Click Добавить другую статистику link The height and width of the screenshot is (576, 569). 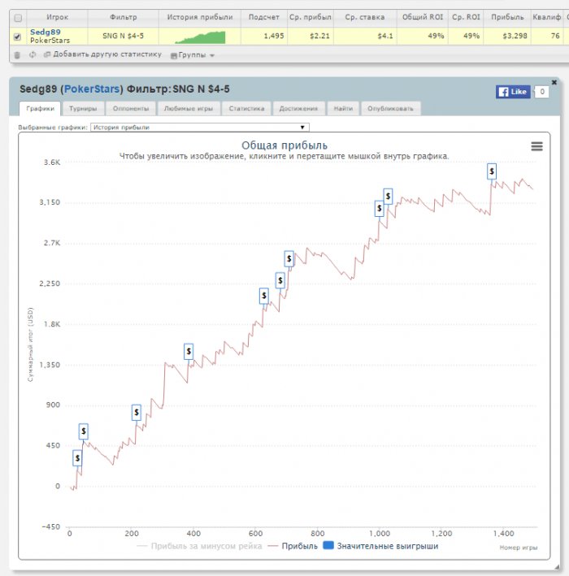coord(103,54)
